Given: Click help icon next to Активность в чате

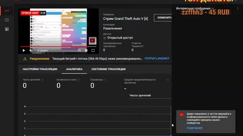Looking at the screenshot, I should [79, 80].
